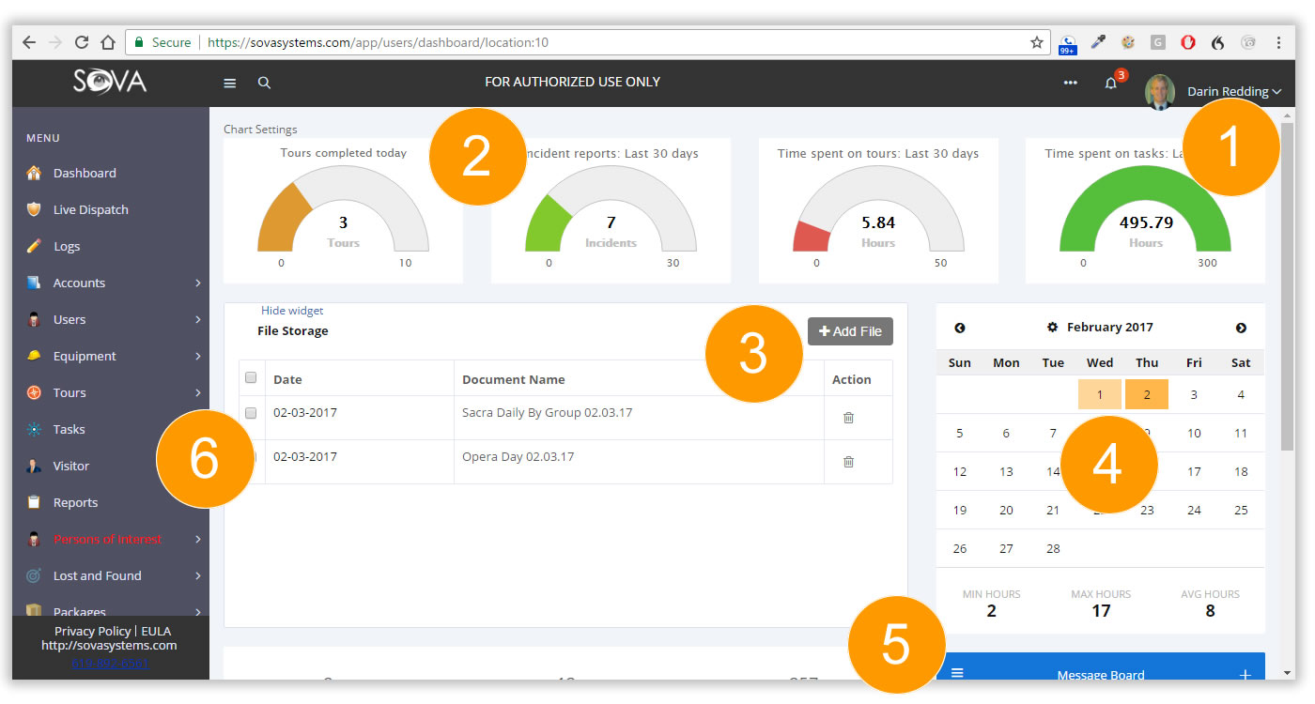This screenshot has height=704, width=1315.
Task: Toggle the hamburger menu icon
Action: (x=230, y=83)
